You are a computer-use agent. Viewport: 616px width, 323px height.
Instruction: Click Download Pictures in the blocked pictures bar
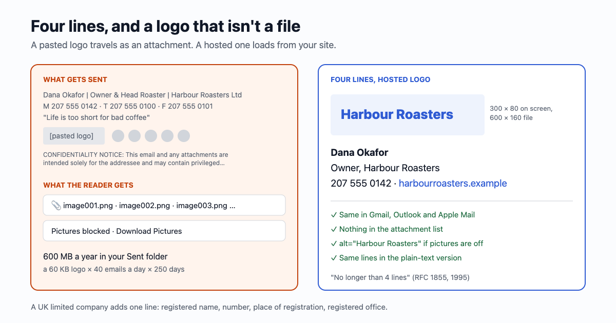pos(149,231)
